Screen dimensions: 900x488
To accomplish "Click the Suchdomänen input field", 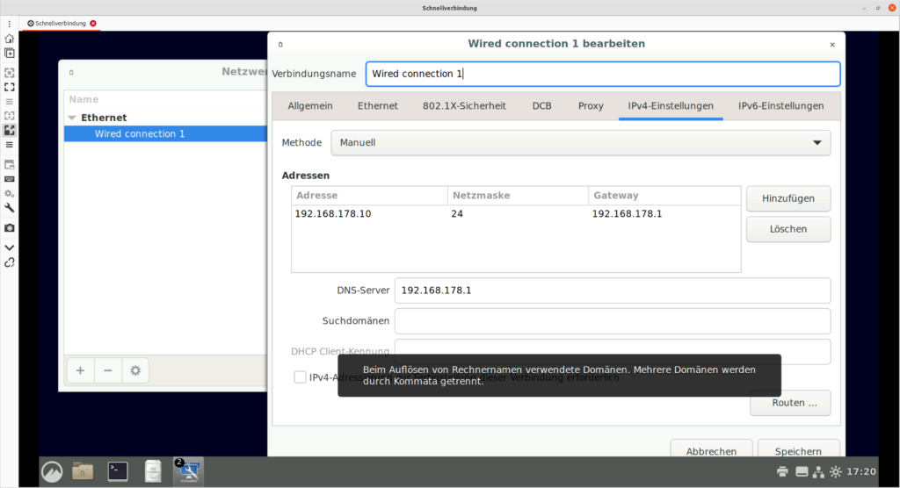I will point(613,320).
